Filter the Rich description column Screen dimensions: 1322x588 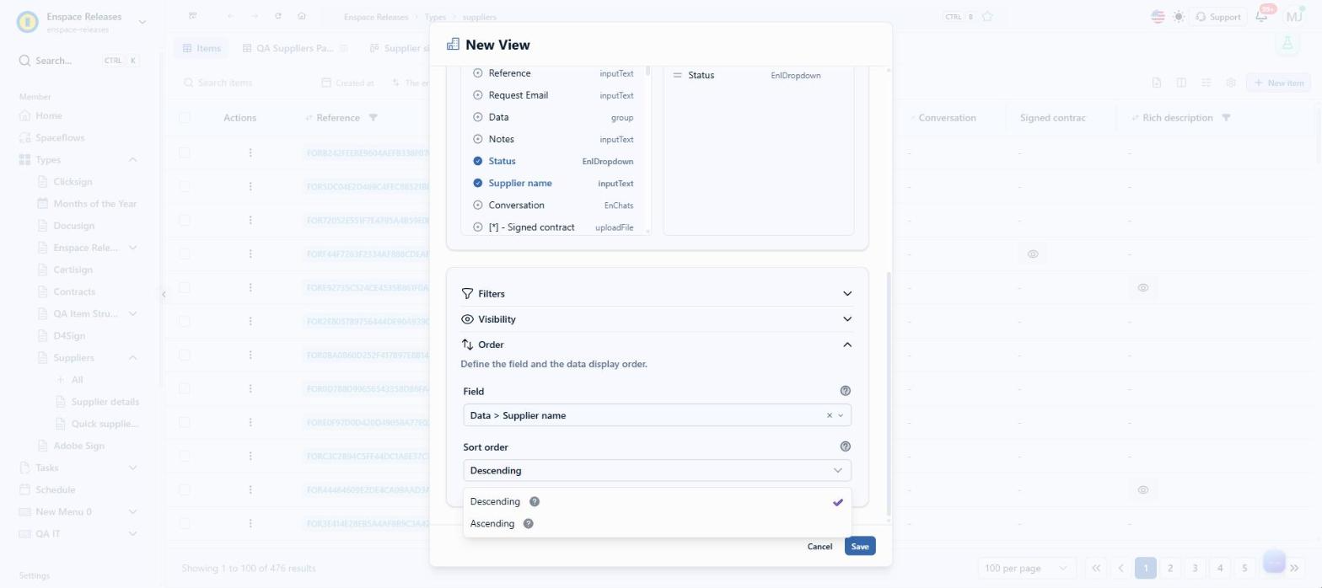tap(1226, 118)
